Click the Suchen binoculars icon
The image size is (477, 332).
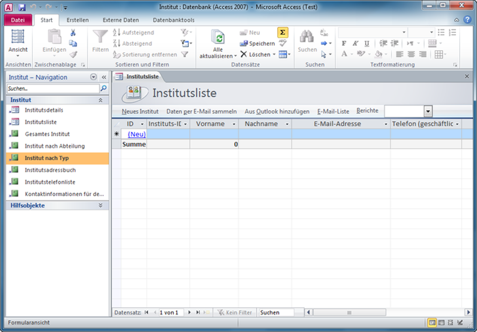pos(307,36)
